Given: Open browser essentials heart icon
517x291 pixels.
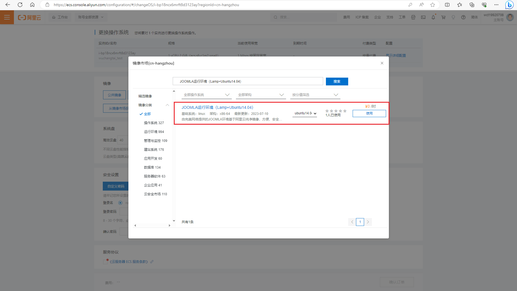Looking at the screenshot, I should point(484,5).
